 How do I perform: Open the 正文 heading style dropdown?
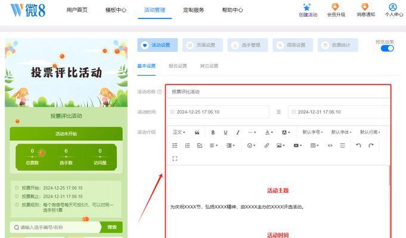179,132
